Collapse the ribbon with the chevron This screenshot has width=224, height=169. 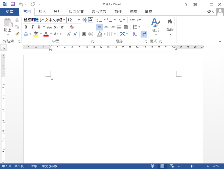pos(220,42)
